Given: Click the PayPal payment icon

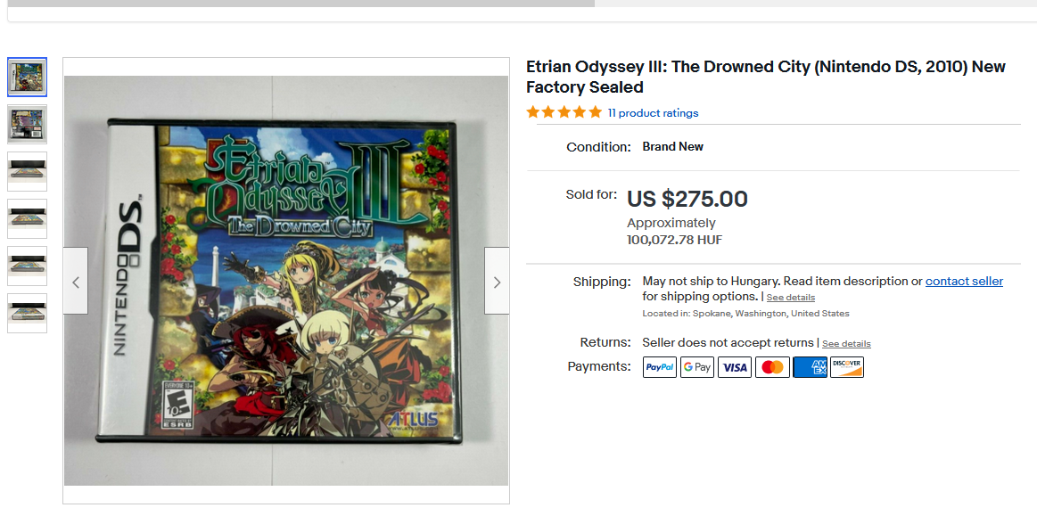Looking at the screenshot, I should point(660,367).
